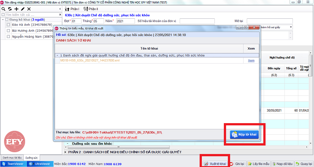Click the refresh icon in left panel toolbar
314x167 pixels.
pos(10,9)
